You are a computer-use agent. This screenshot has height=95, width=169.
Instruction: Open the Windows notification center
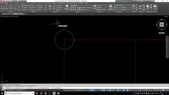pos(166,93)
